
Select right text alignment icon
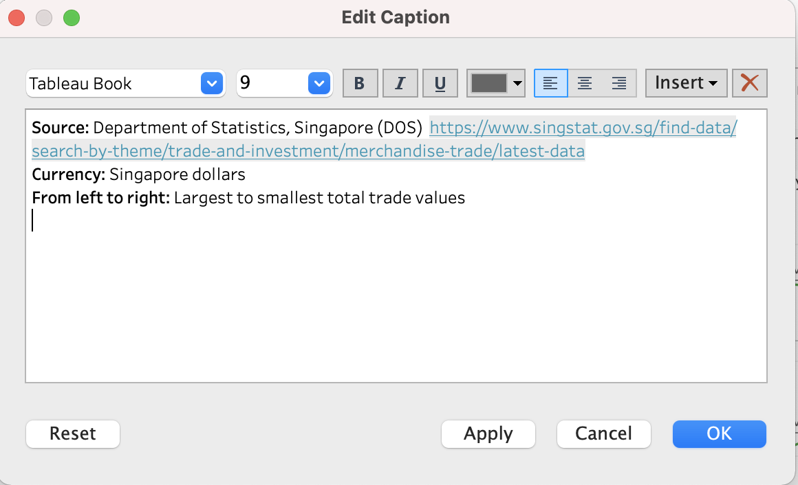pos(619,83)
